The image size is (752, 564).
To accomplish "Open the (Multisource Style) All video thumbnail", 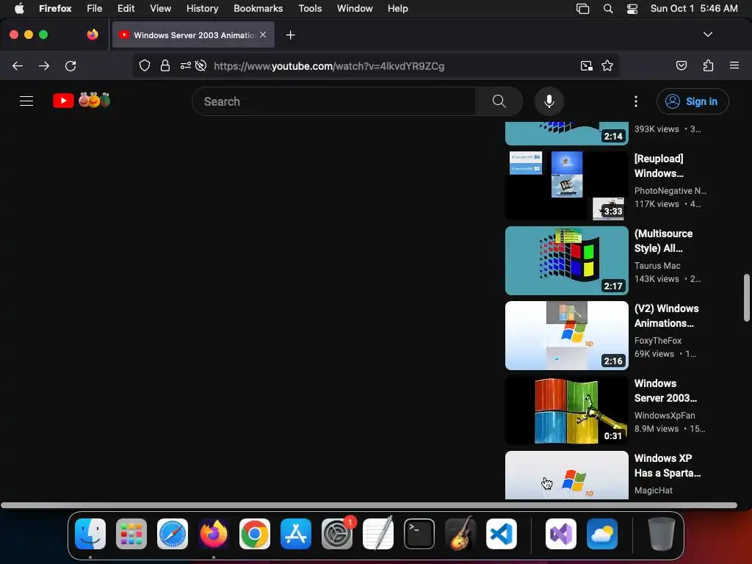I will [566, 261].
